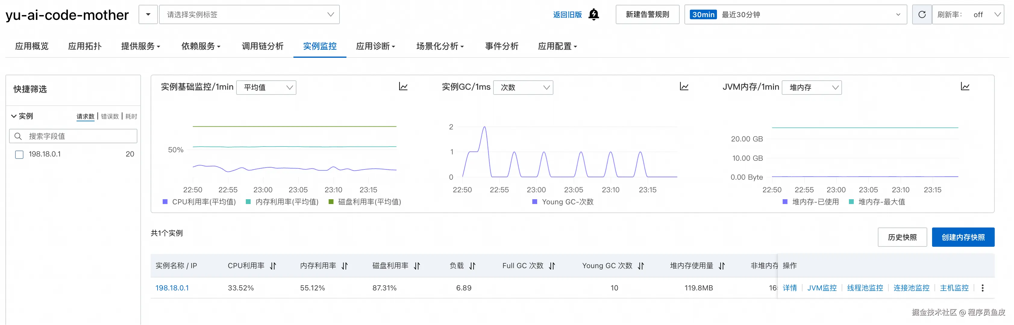The width and height of the screenshot is (1014, 325).
Task: Sort by CPU利用率 column icon
Action: [x=273, y=266]
